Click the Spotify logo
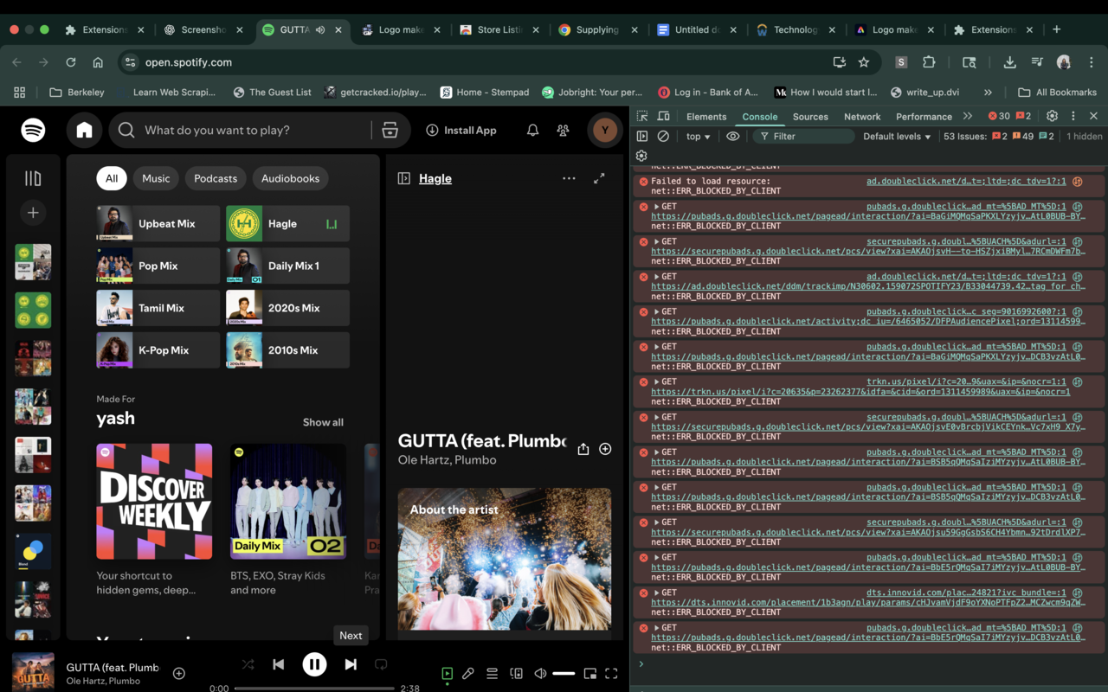The image size is (1108, 692). (33, 130)
